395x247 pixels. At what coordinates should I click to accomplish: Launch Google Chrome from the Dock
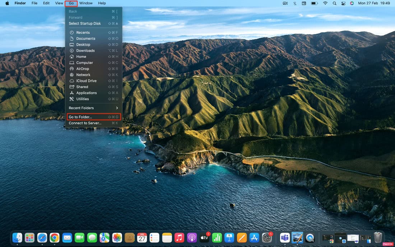click(55, 237)
